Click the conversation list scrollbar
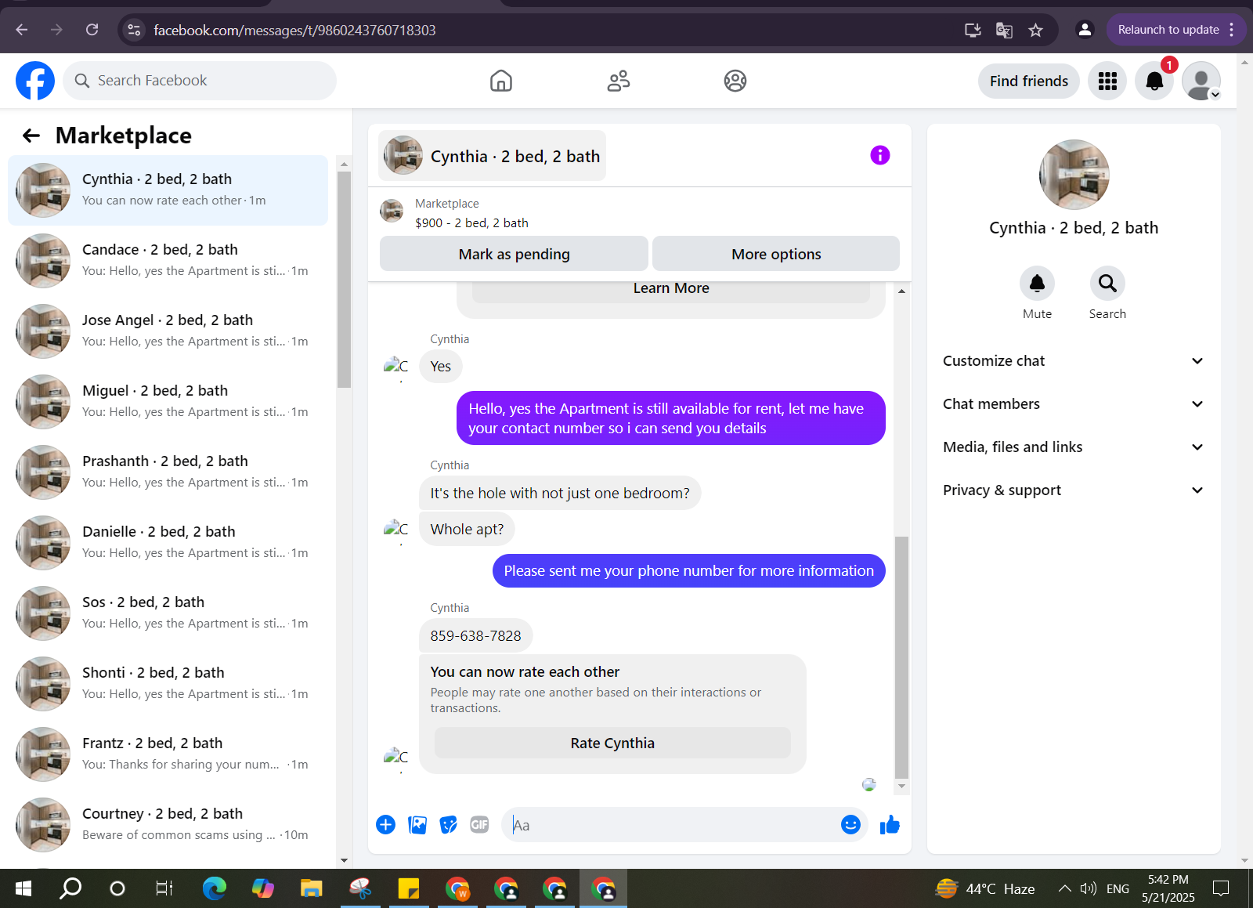 (344, 279)
